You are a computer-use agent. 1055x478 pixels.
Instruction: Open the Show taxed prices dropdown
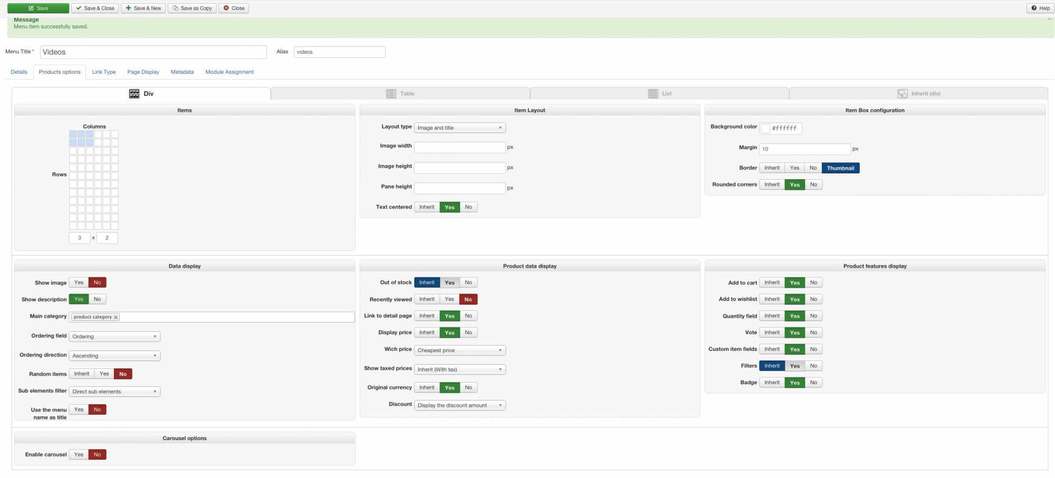click(x=460, y=370)
